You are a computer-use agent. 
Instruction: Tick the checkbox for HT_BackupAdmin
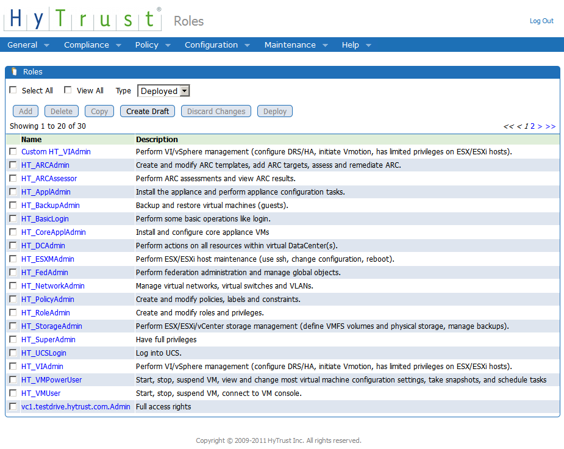(x=13, y=205)
